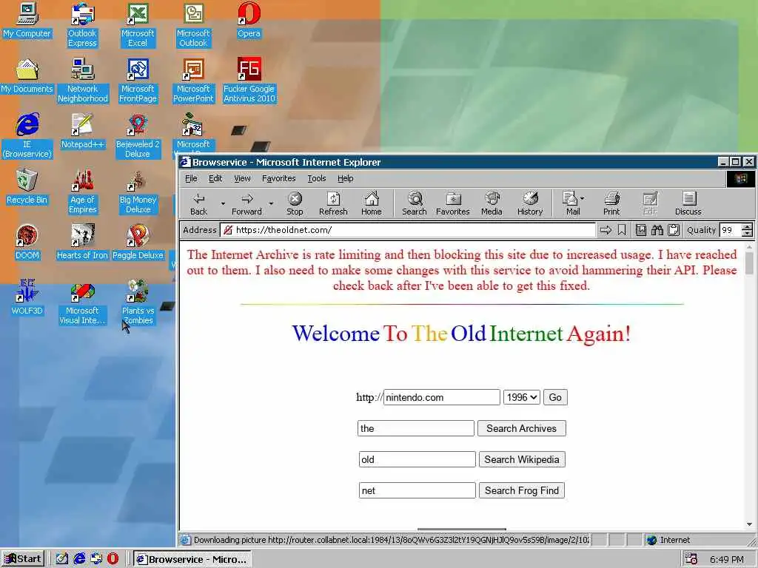The height and width of the screenshot is (568, 758).
Task: Click the Back toolbar button
Action: 198,204
